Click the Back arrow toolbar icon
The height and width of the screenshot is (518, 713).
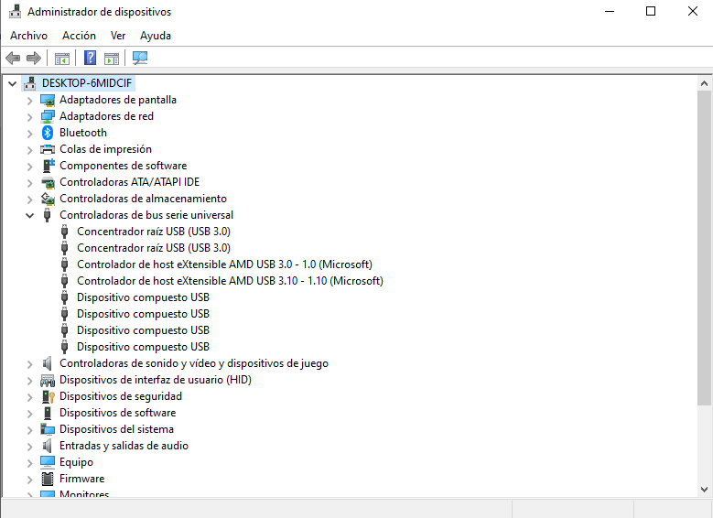tap(13, 58)
